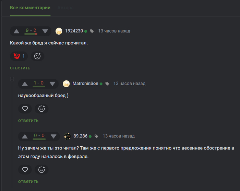This screenshot has width=240, height=191.
Task: Switch to the Автора comments tab
Action: coord(65,8)
